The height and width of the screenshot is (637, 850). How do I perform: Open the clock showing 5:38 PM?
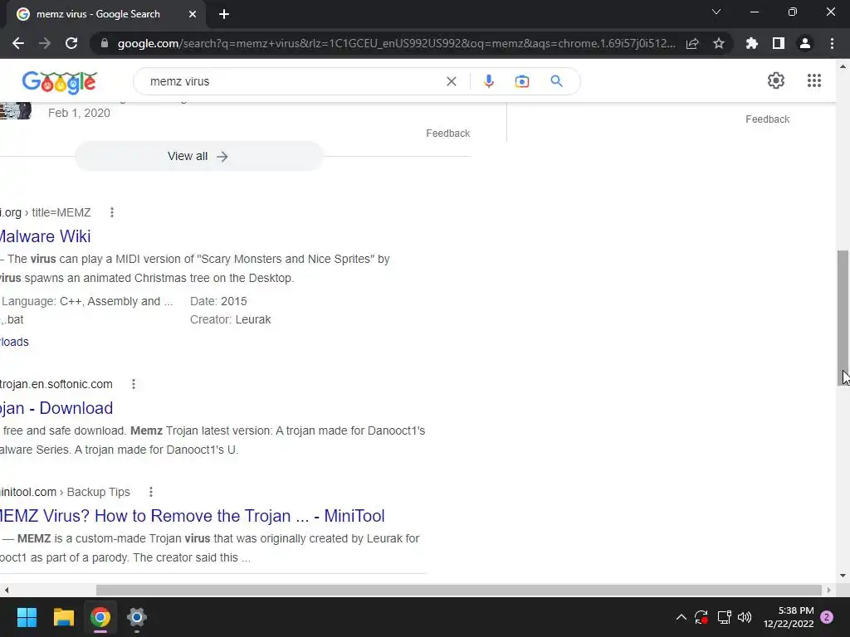pos(789,617)
